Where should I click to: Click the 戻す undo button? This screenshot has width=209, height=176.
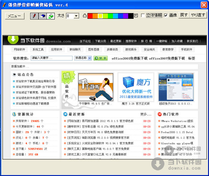(184, 15)
